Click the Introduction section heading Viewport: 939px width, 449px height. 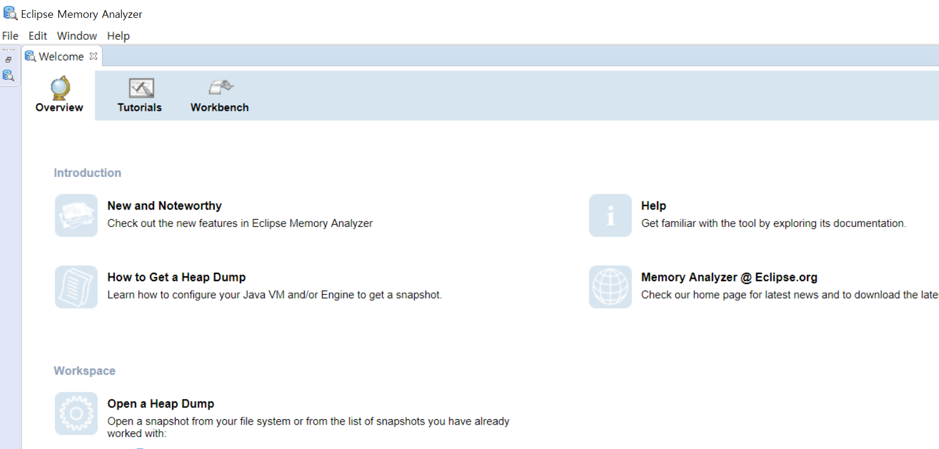[87, 173]
